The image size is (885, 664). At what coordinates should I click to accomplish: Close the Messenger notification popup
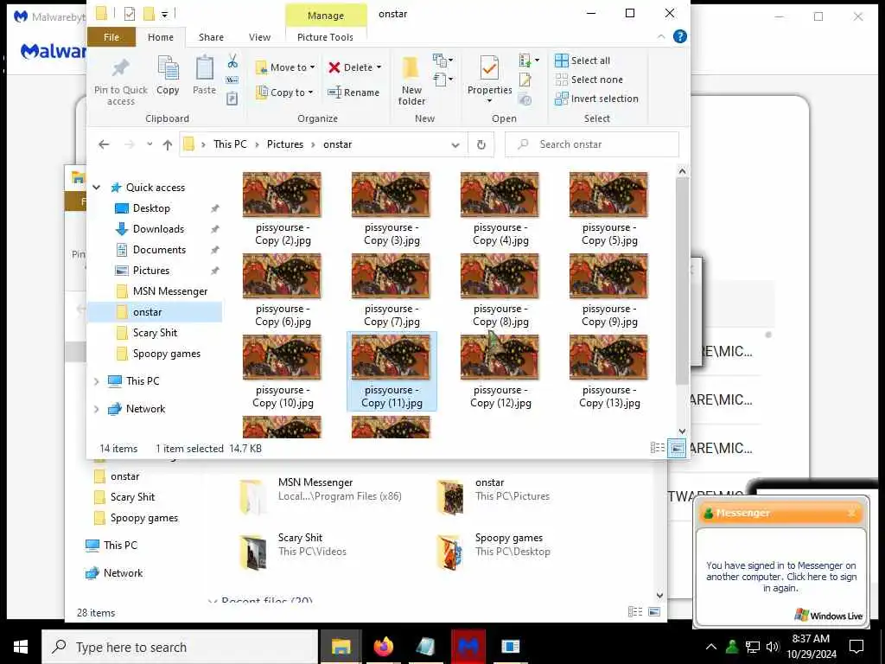point(851,514)
